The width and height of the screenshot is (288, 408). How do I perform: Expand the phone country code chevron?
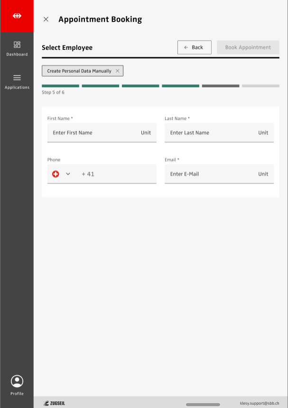click(x=68, y=174)
